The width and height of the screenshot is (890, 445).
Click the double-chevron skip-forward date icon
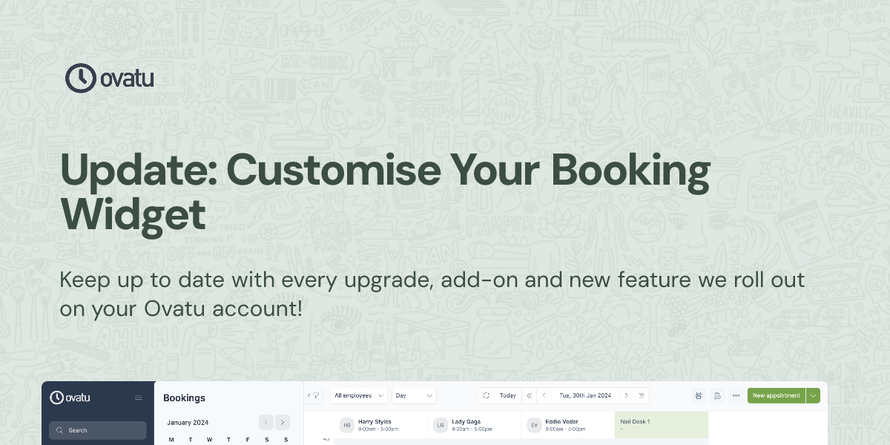coord(642,395)
